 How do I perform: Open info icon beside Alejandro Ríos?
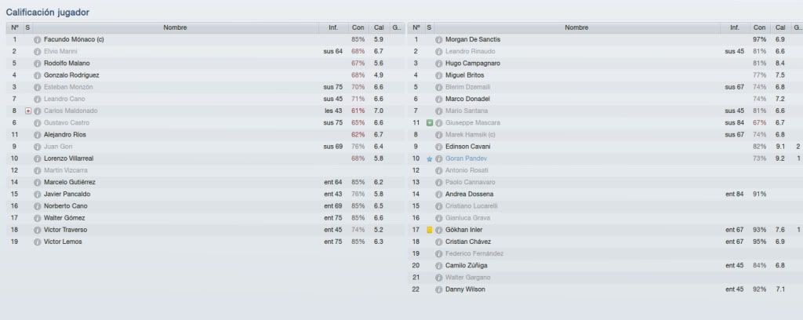click(x=37, y=135)
